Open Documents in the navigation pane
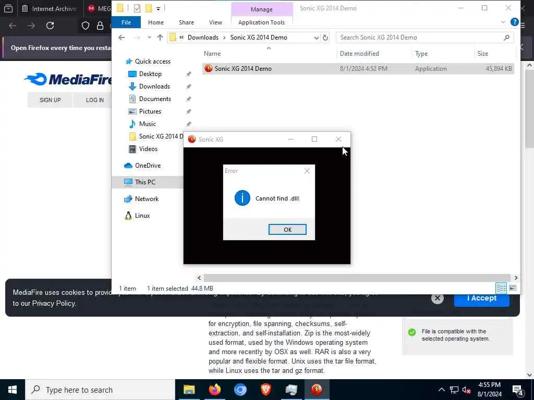This screenshot has width=534, height=400. [x=155, y=99]
